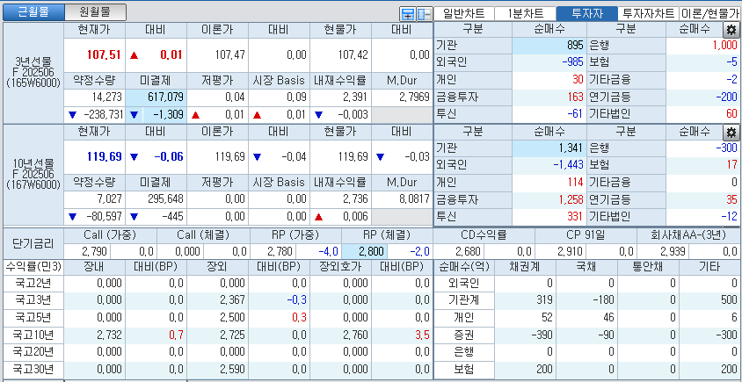Open gear settings for 3년선물 investor panel

coord(731,30)
